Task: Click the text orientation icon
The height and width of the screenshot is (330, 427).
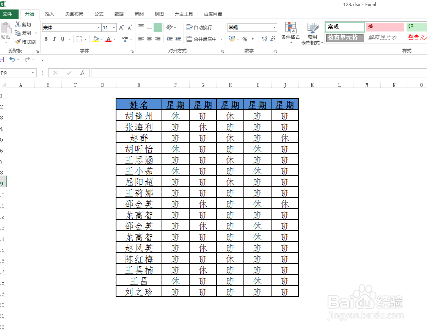Action: tap(170, 27)
